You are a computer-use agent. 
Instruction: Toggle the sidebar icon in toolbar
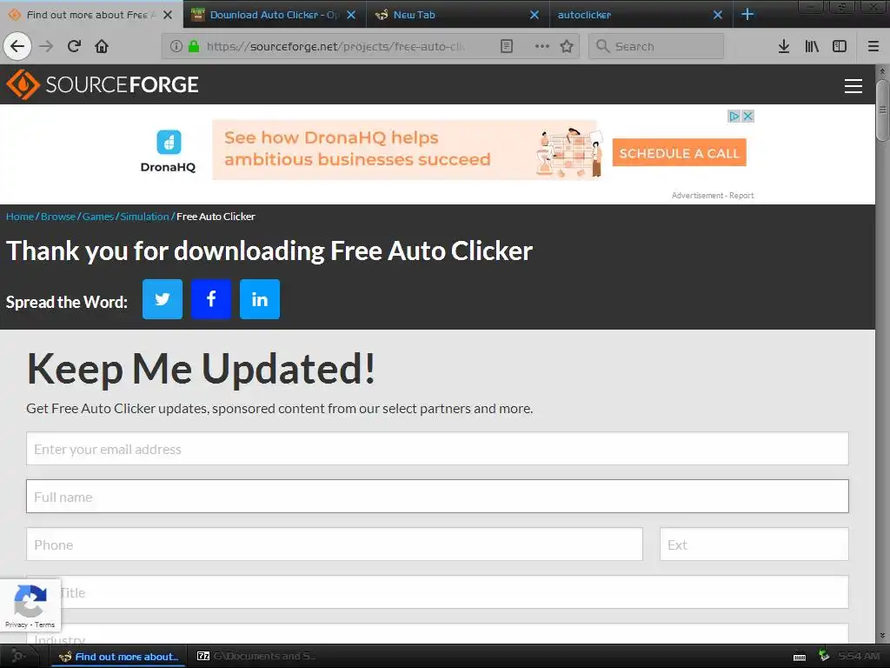[840, 46]
